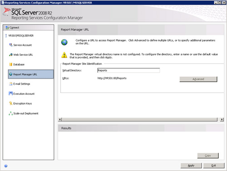Click the application icon in title bar
This screenshot has height=171, width=227.
(3, 3)
